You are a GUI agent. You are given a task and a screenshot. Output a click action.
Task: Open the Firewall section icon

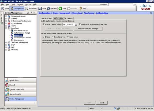tap(7, 85)
